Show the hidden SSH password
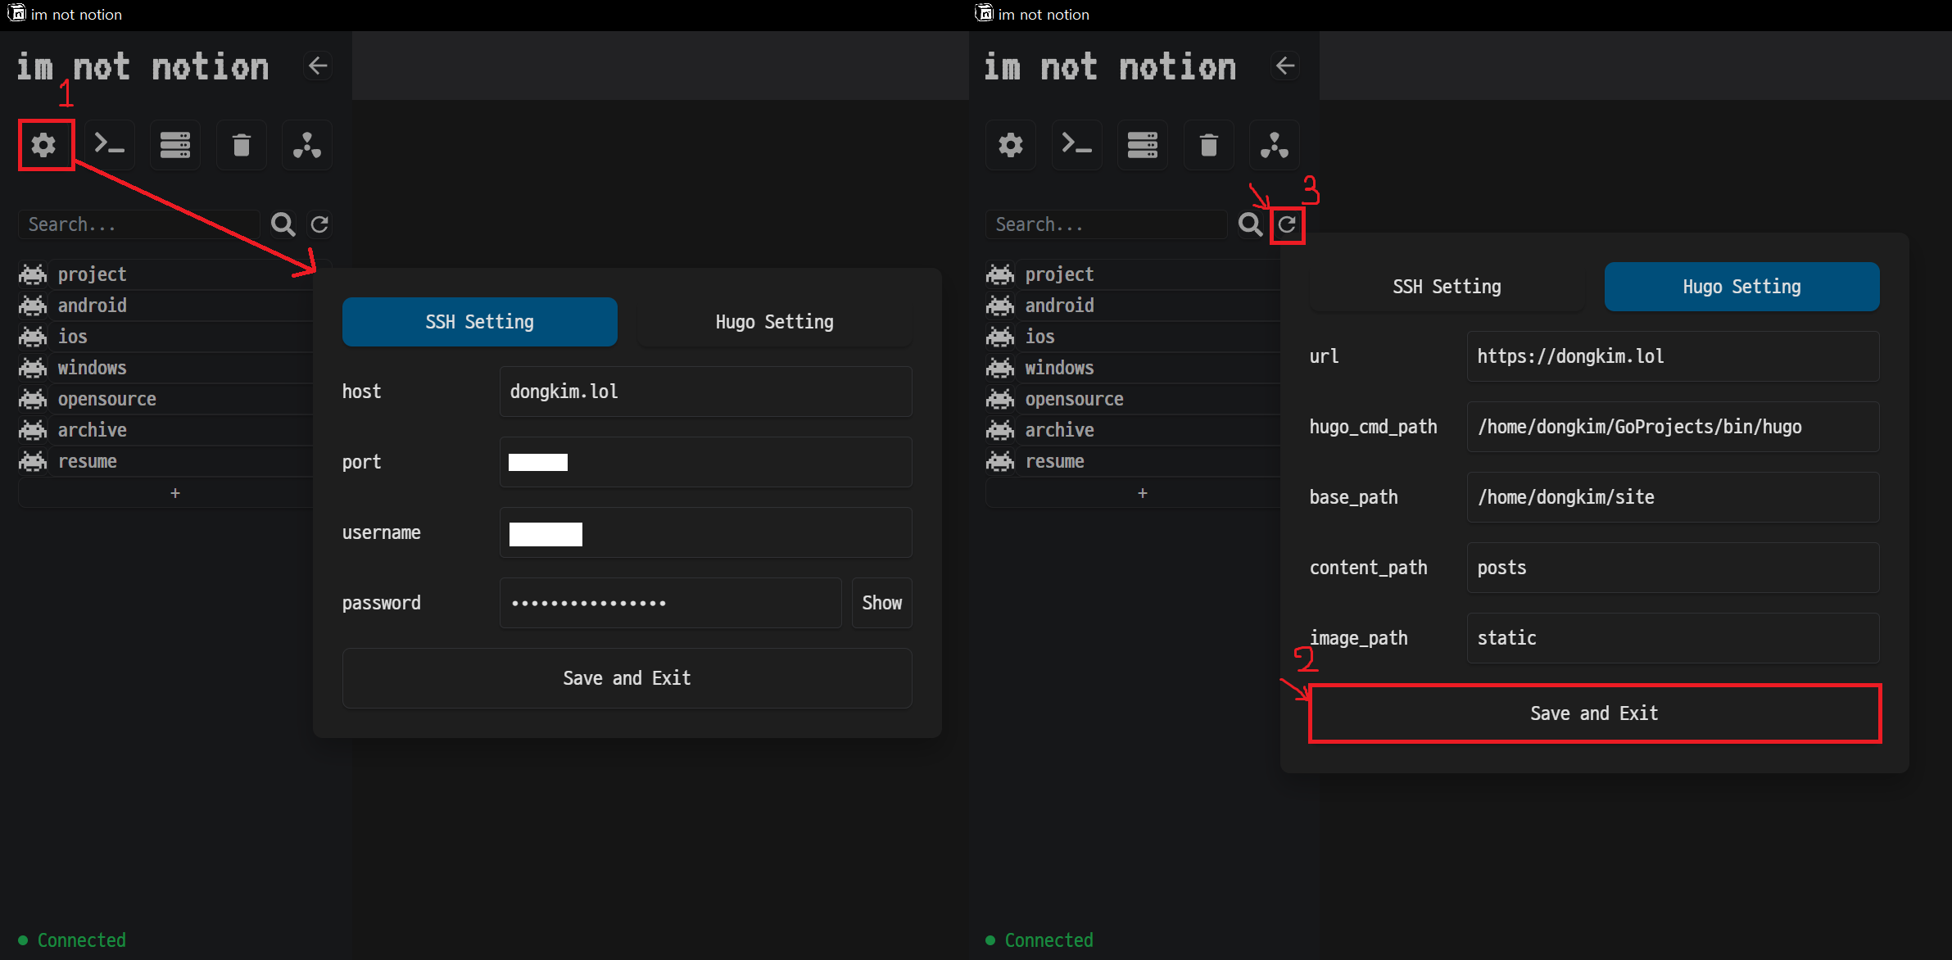 pos(881,603)
